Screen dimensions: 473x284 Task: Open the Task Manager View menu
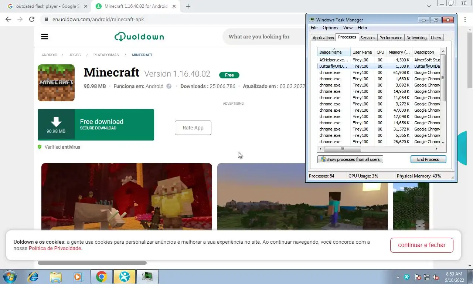[x=348, y=28]
